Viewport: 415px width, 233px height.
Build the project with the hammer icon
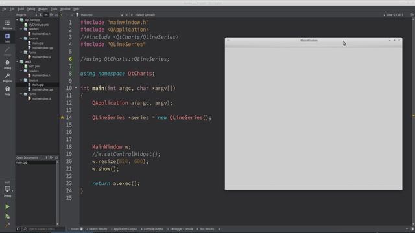pyautogui.click(x=7, y=225)
